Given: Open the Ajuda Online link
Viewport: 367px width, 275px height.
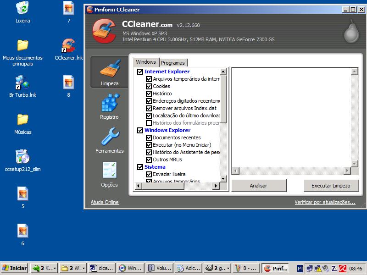Looking at the screenshot, I should tap(105, 202).
